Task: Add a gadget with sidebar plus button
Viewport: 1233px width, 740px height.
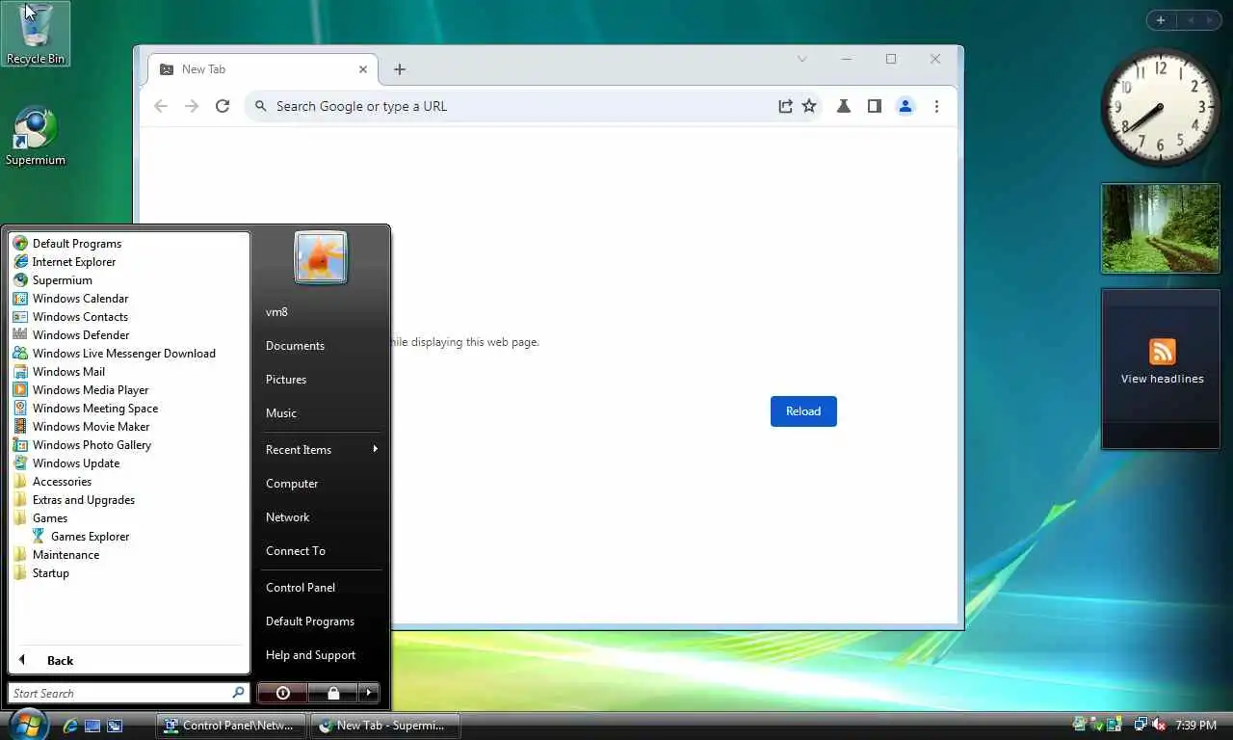Action: point(1161,20)
